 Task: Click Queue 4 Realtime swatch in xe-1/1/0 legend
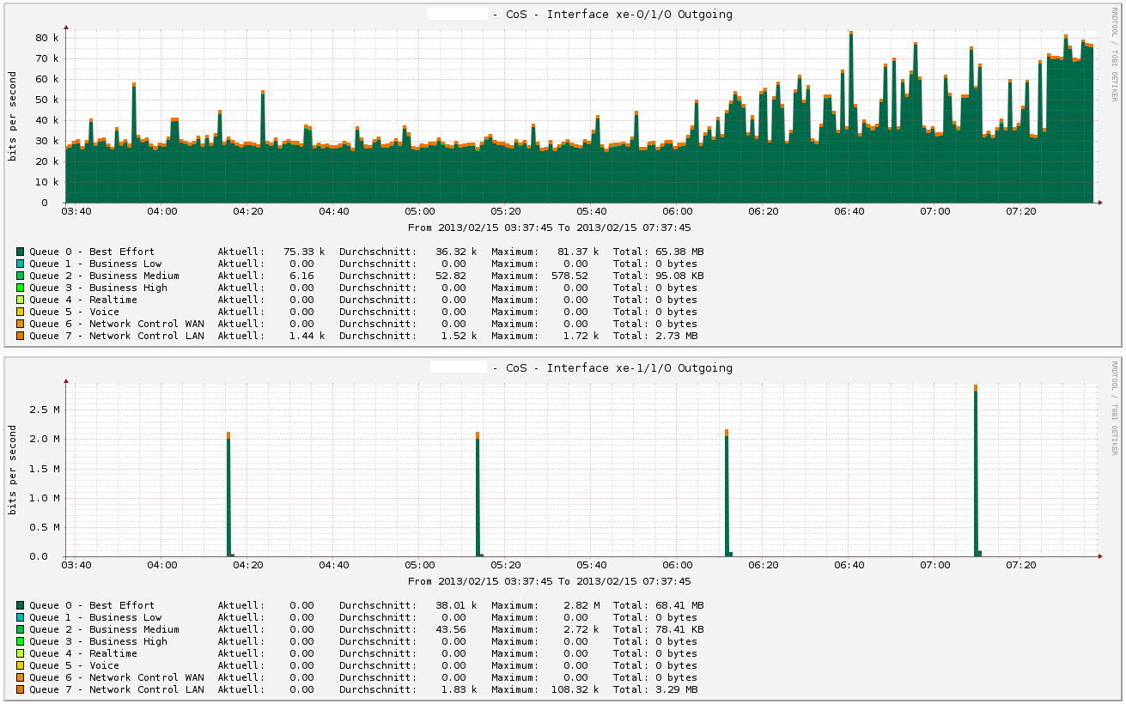[20, 653]
